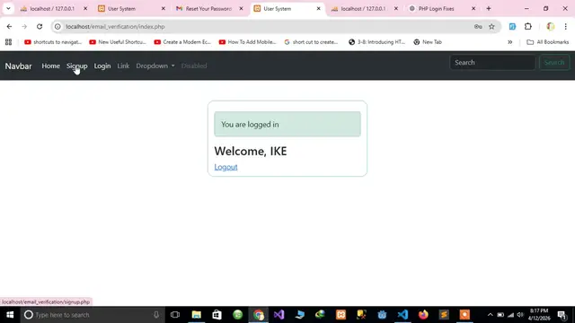
Task: Click the forward navigation arrow
Action: coord(24,26)
